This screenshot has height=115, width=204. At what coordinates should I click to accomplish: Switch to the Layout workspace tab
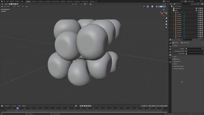click(28, 1)
